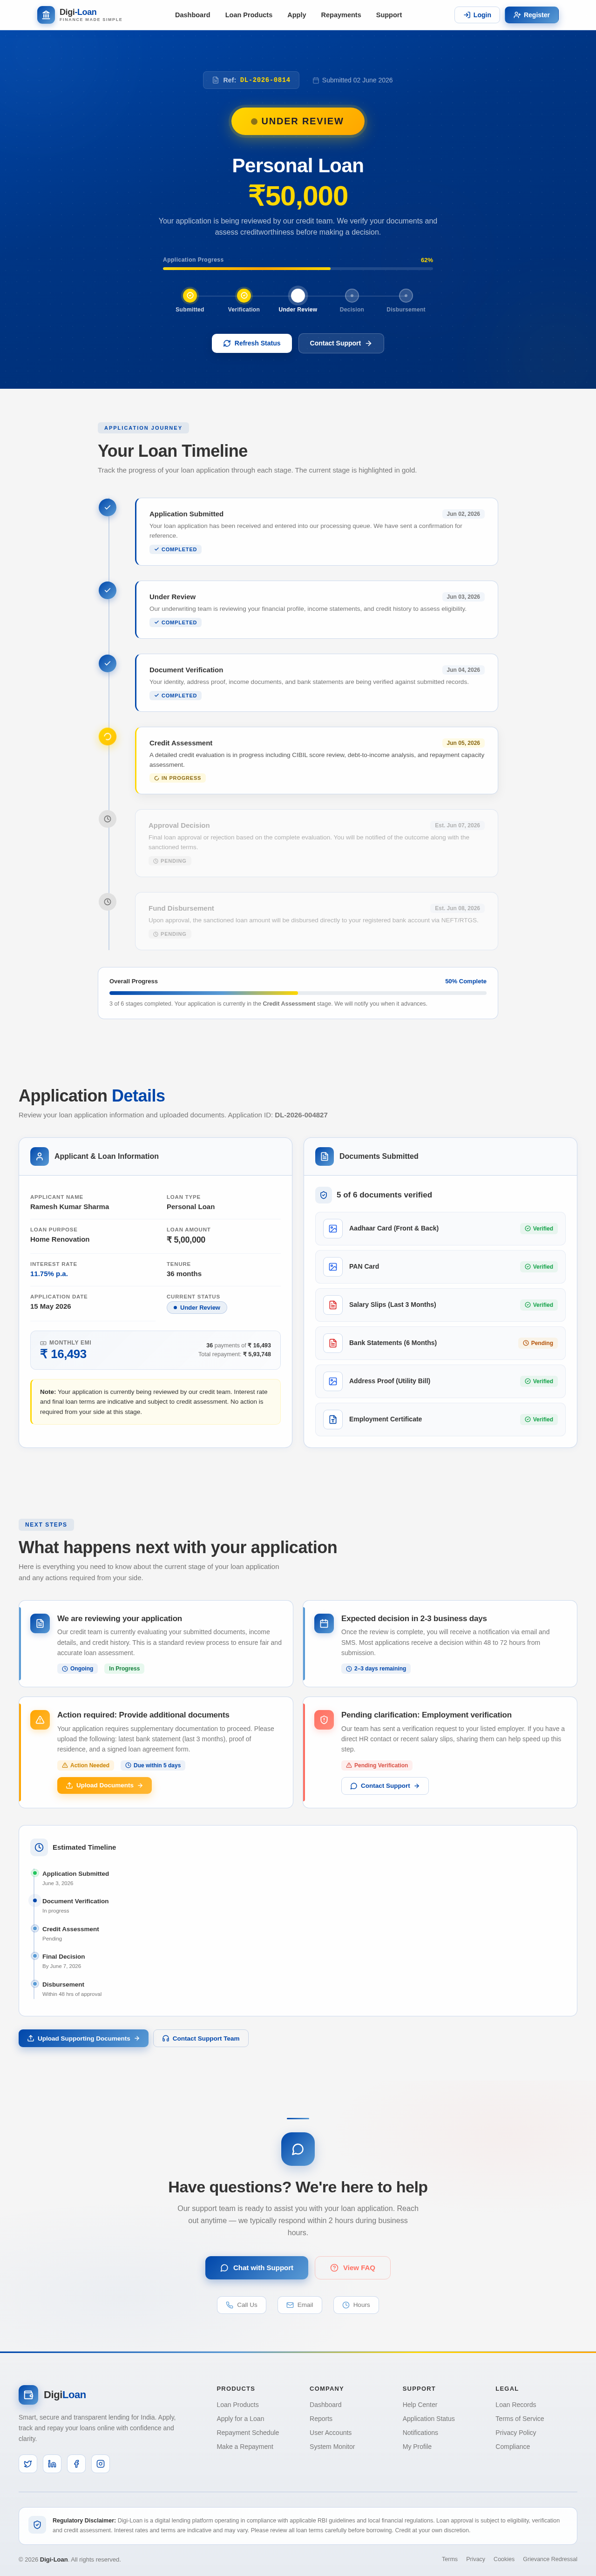Open Loan Products in top navigation
The image size is (596, 2576).
click(x=248, y=15)
